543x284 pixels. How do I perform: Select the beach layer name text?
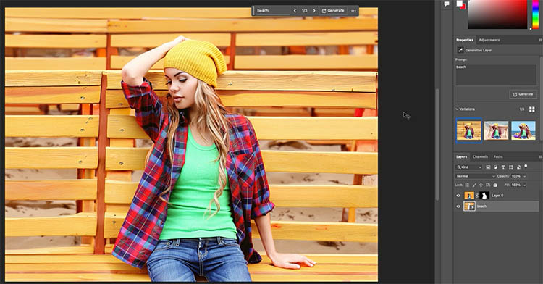(481, 206)
